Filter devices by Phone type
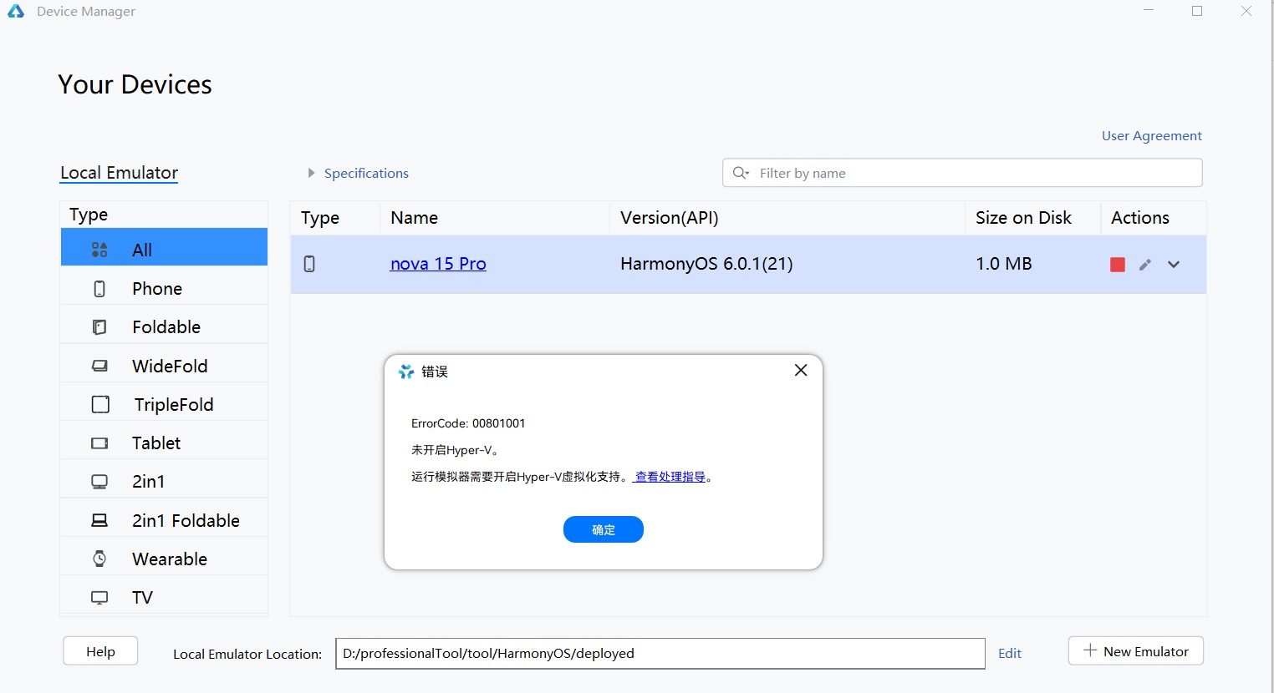1274x693 pixels. (164, 288)
